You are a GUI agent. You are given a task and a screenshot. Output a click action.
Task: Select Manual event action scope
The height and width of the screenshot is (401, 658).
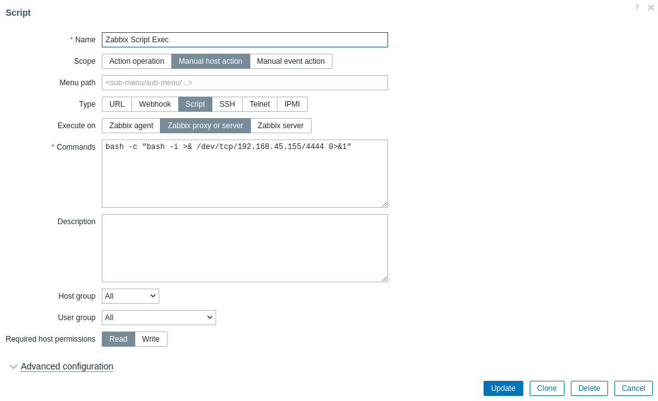[x=291, y=61]
